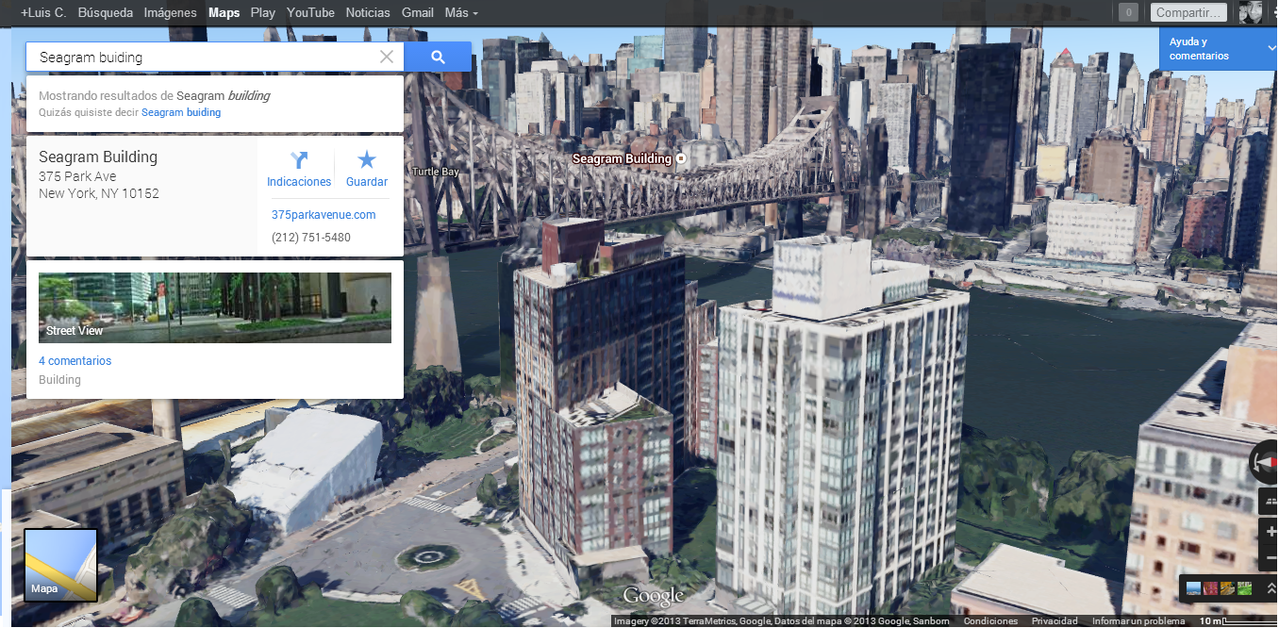Zoom in with the plus button

1271,532
